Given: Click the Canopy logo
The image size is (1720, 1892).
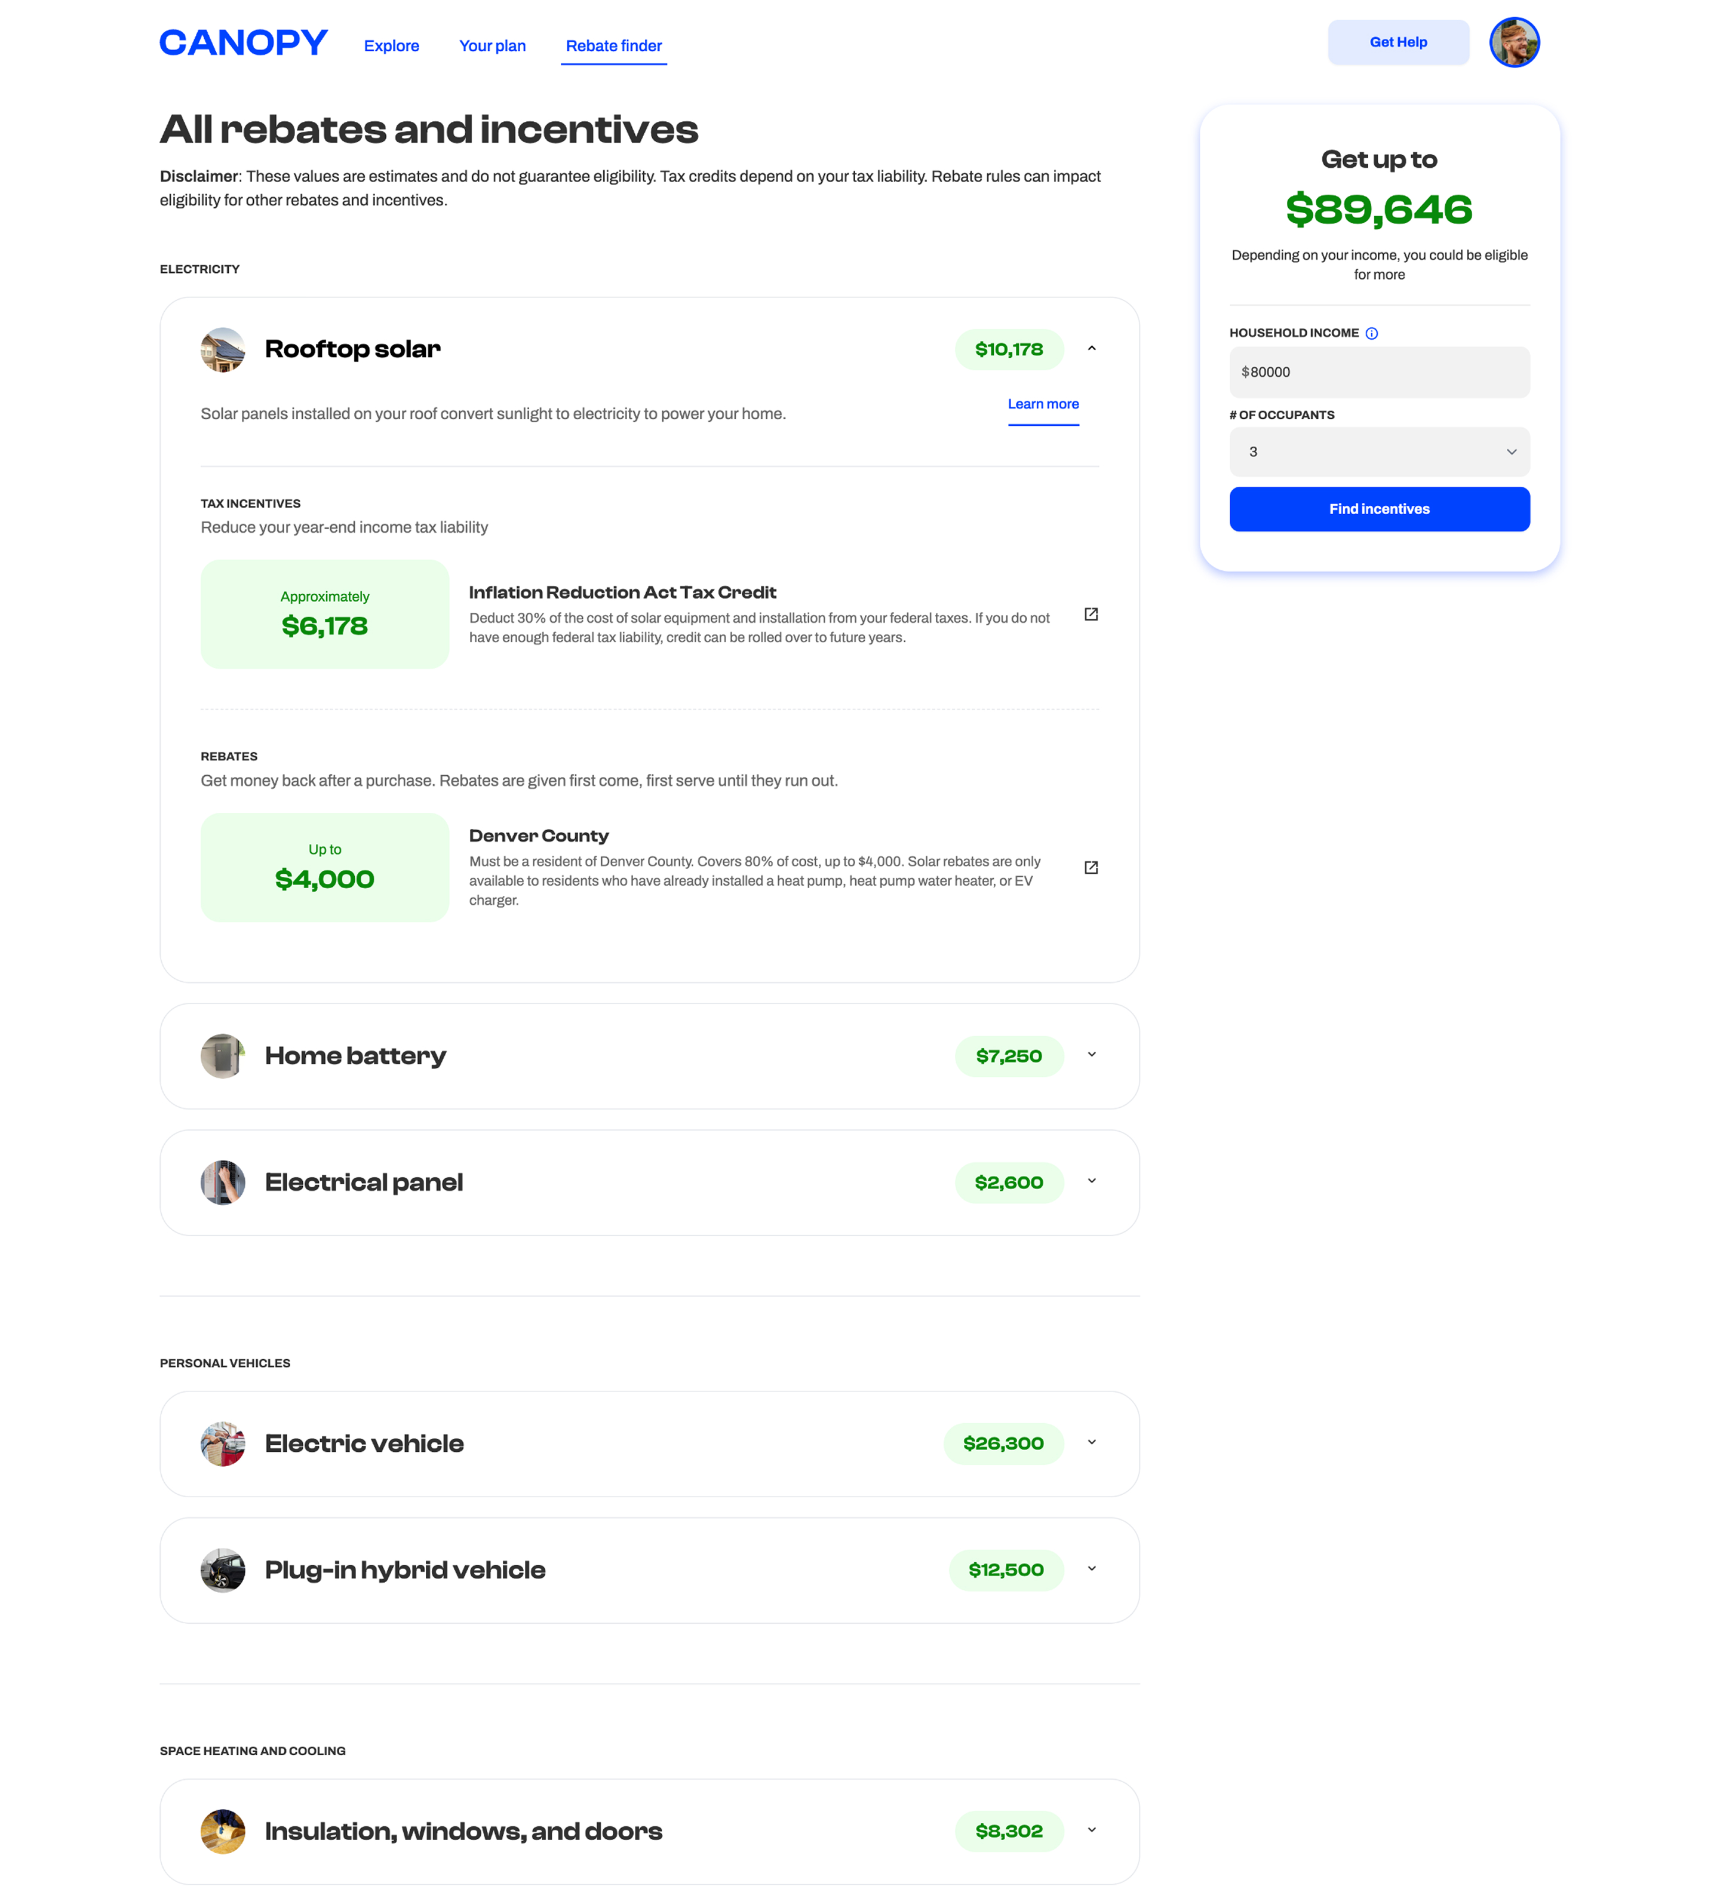Looking at the screenshot, I should tap(243, 42).
